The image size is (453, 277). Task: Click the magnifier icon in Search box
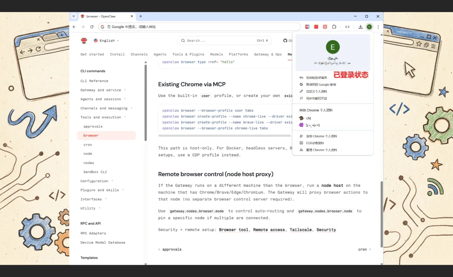coord(183,41)
